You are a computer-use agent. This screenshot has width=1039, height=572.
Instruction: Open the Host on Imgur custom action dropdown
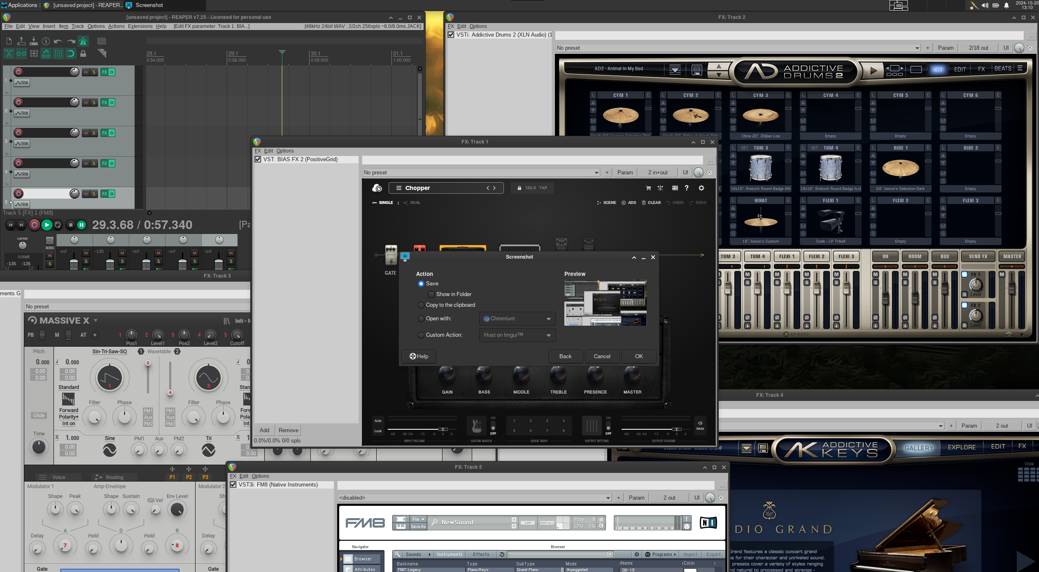[517, 335]
